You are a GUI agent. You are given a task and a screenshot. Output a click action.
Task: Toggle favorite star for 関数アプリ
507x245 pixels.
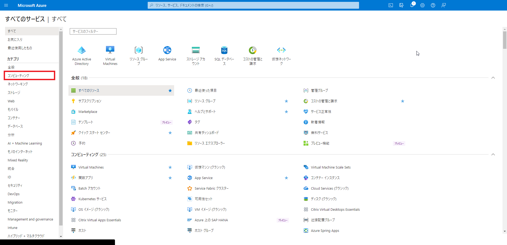point(170,178)
